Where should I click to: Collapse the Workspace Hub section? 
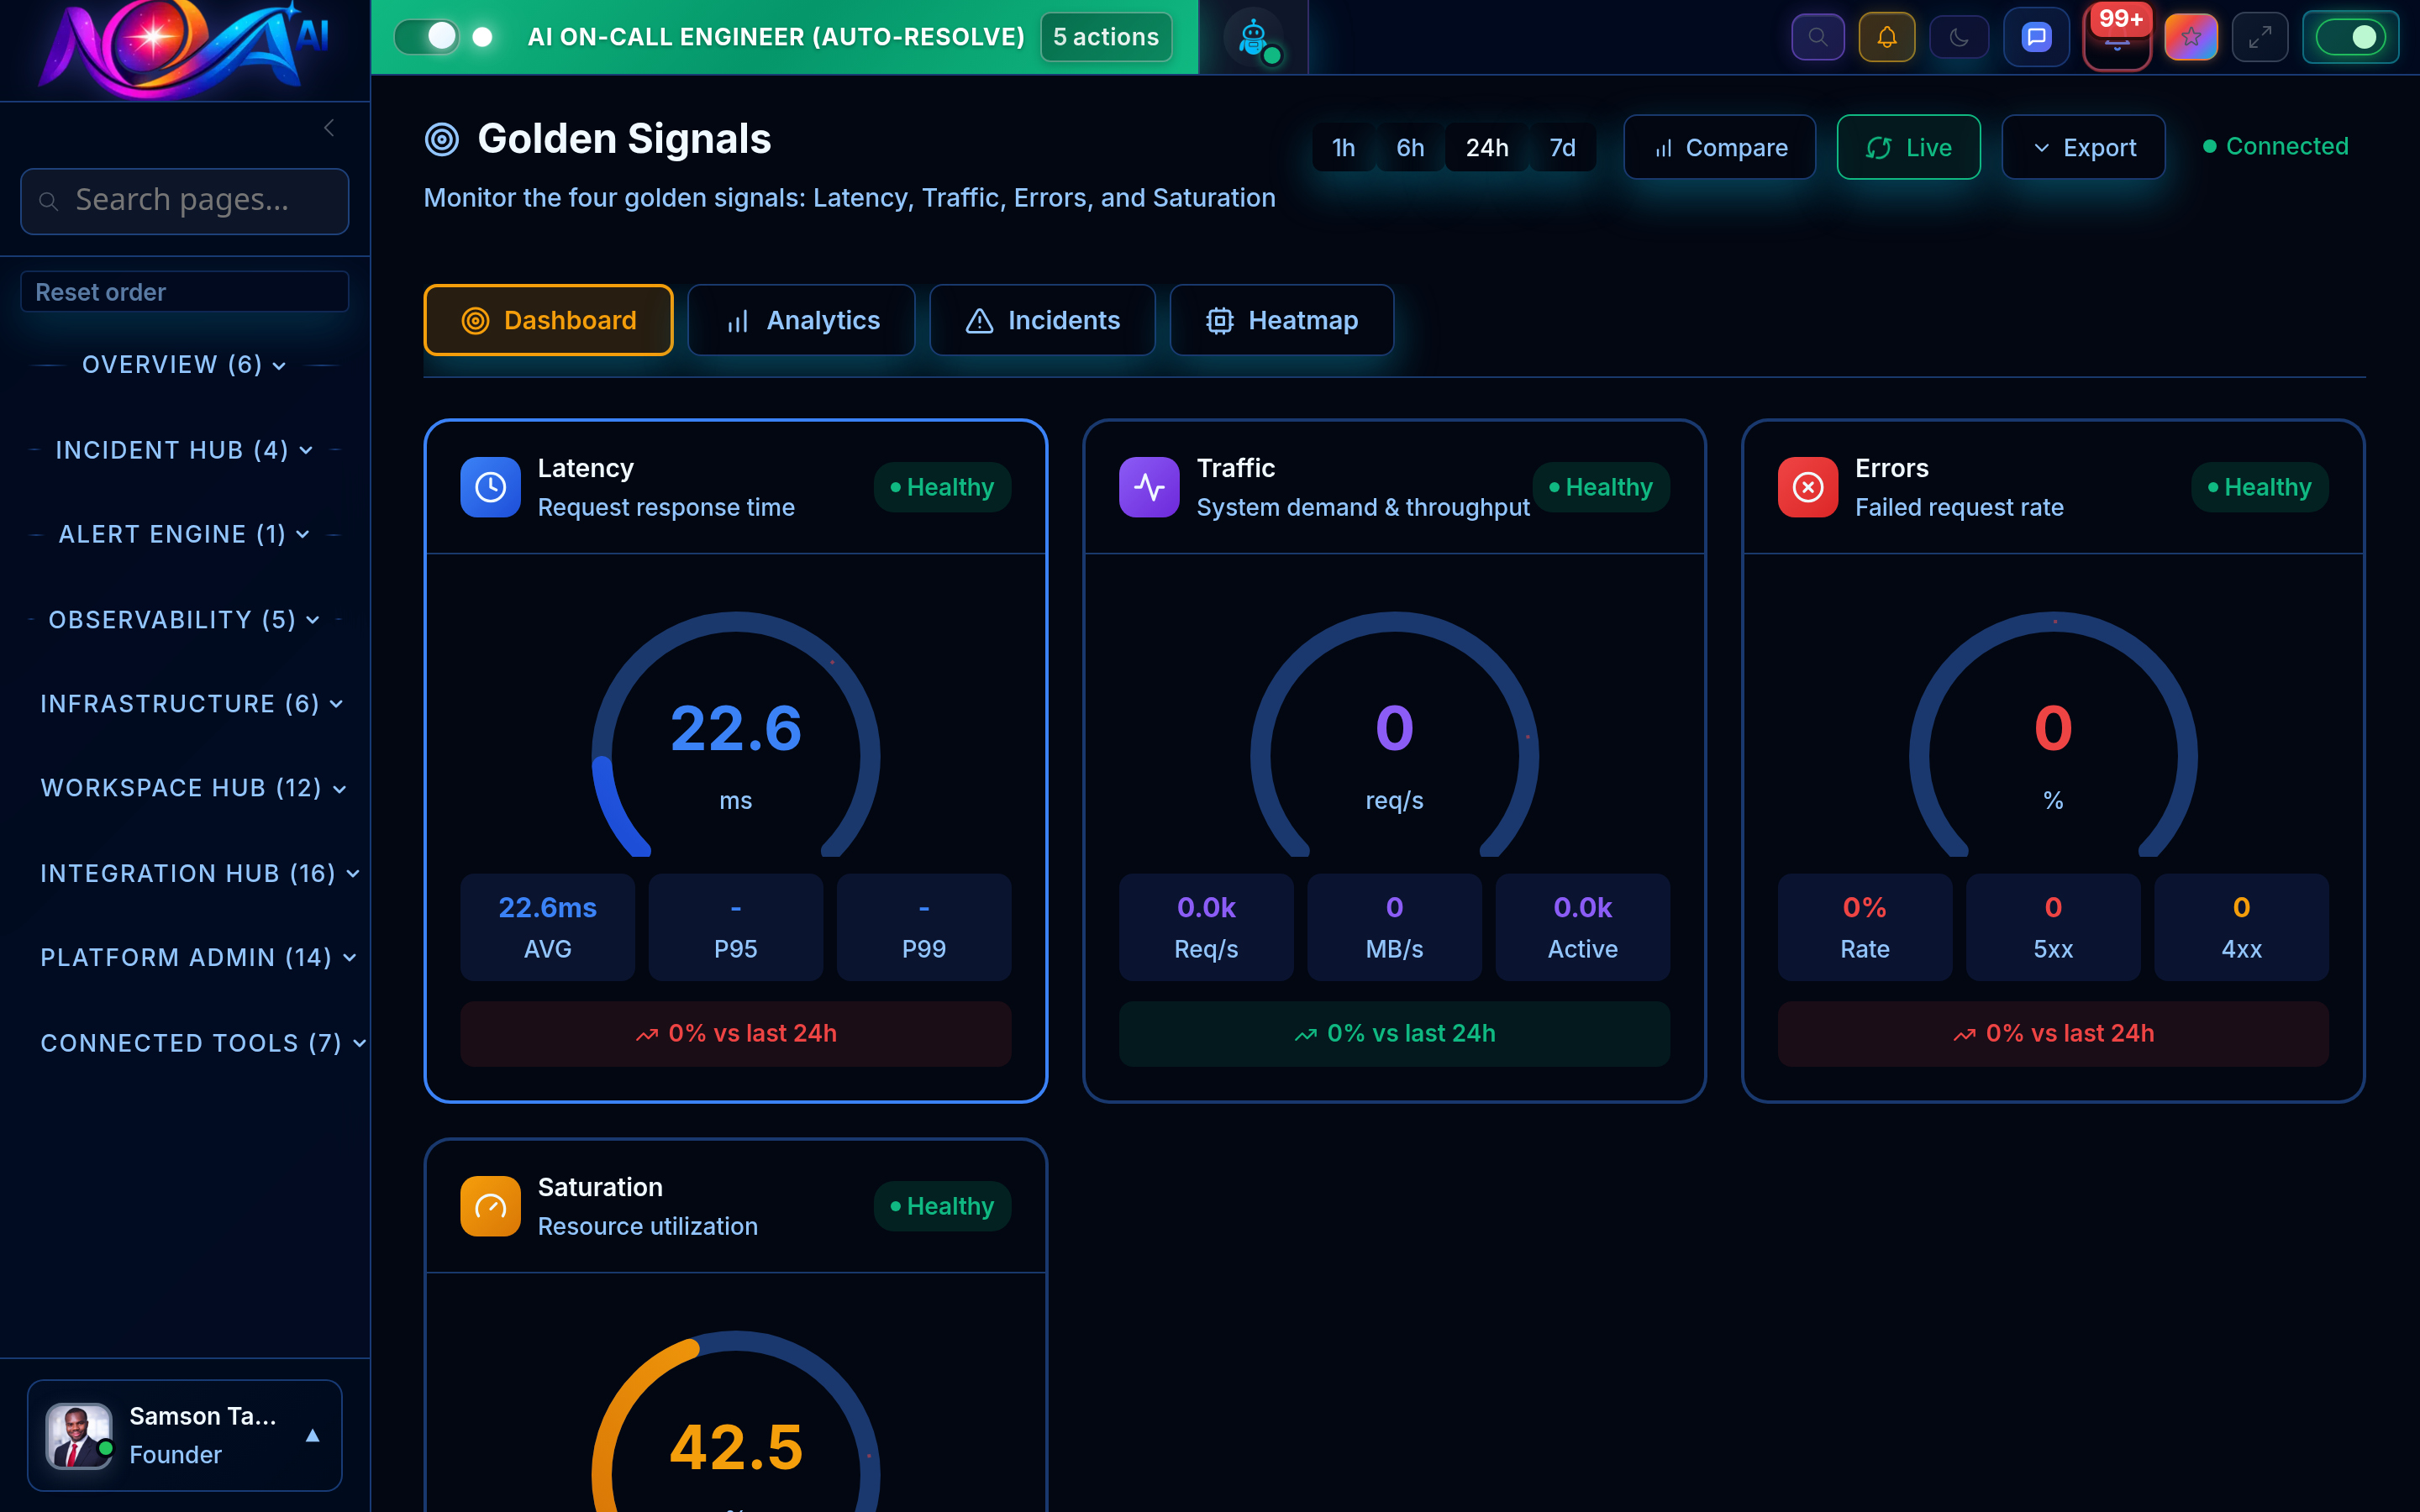[190, 788]
